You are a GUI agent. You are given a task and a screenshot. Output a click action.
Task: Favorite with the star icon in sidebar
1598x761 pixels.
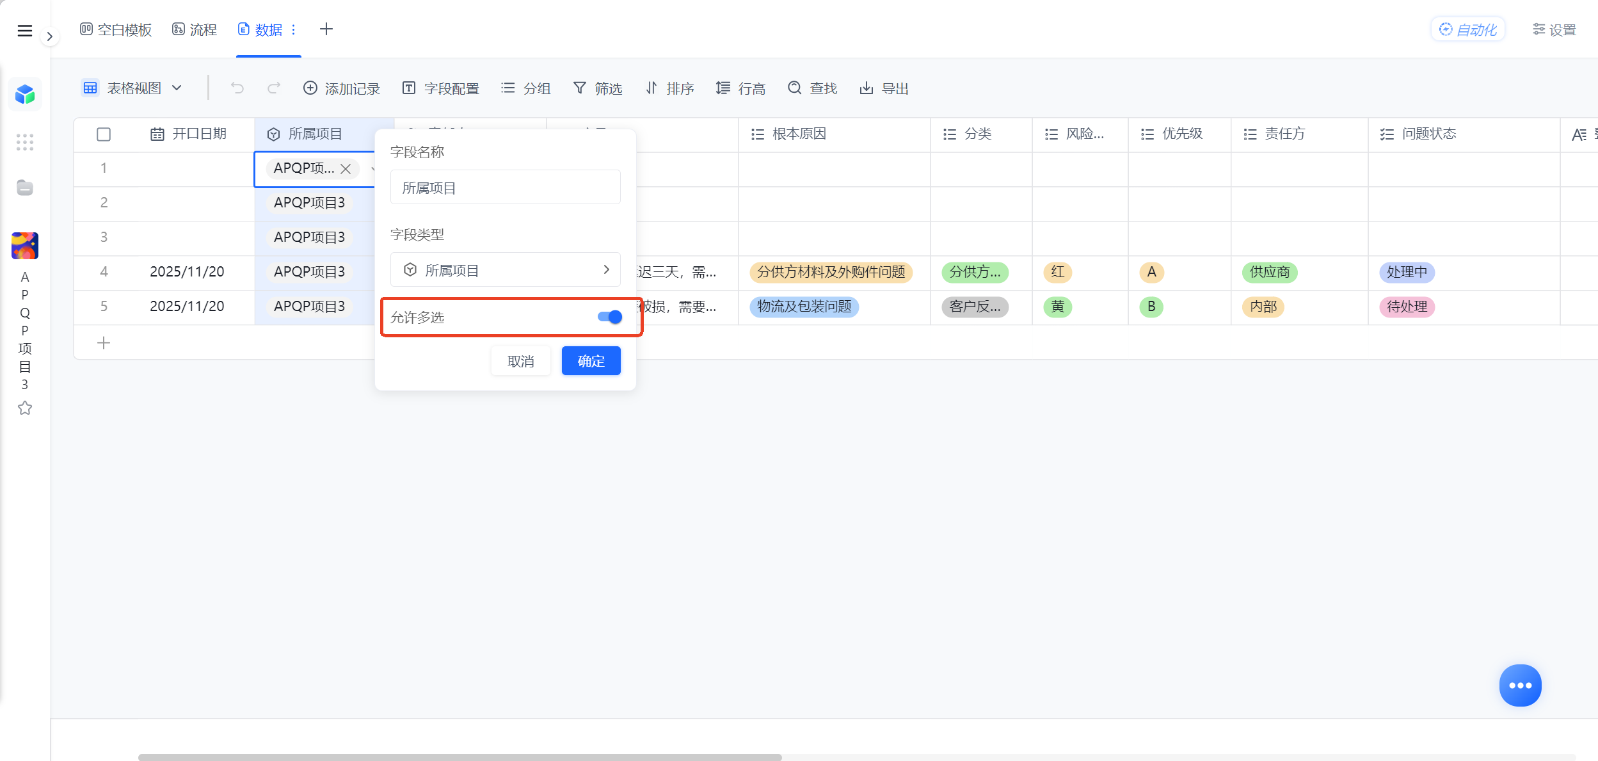pos(25,408)
